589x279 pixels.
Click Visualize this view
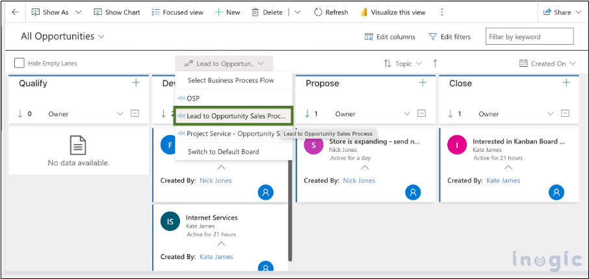[393, 12]
